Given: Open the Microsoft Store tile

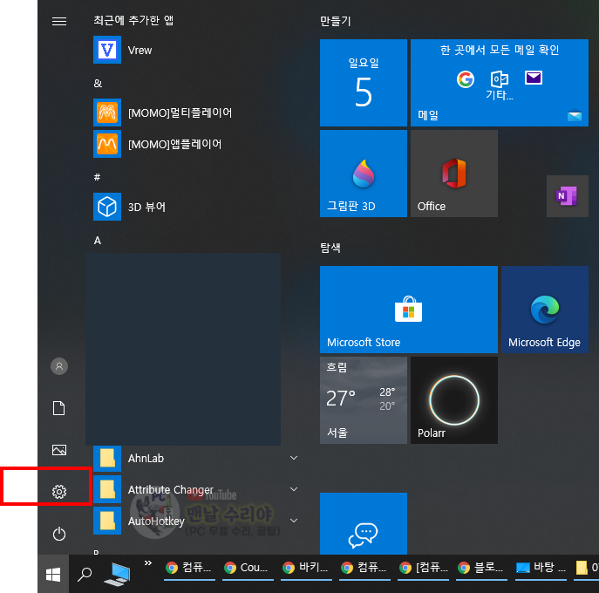Looking at the screenshot, I should pos(409,310).
